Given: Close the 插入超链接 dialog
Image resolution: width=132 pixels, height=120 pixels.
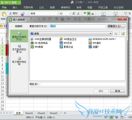Looking at the screenshot, I should (122, 19).
